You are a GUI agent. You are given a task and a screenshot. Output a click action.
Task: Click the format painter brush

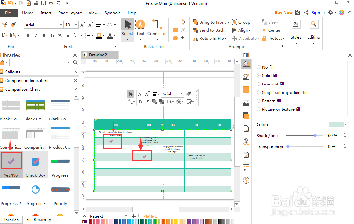click(x=14, y=24)
